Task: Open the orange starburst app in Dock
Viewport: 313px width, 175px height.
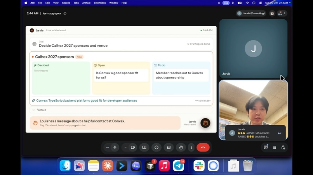Action: (x=108, y=165)
